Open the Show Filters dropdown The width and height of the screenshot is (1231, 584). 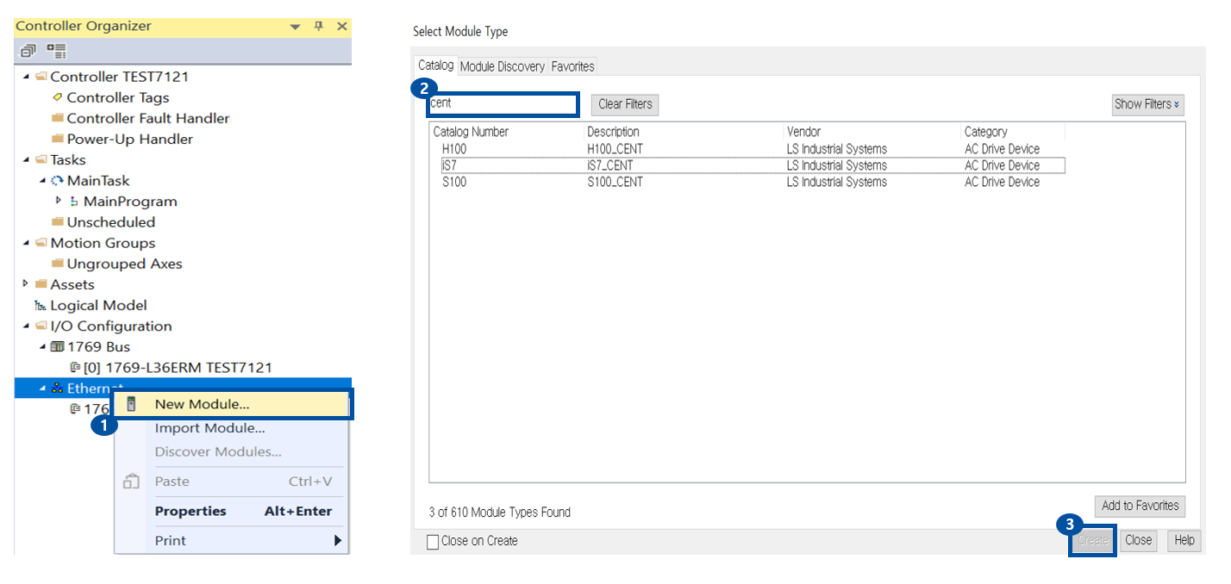[x=1147, y=104]
